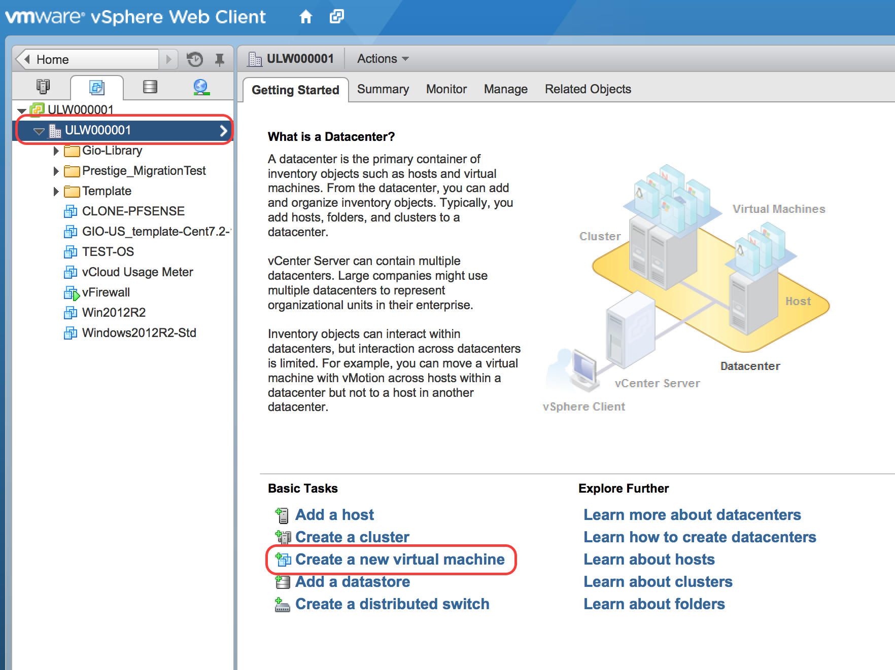Click Create a new virtual machine link
This screenshot has width=895, height=670.
click(x=400, y=560)
